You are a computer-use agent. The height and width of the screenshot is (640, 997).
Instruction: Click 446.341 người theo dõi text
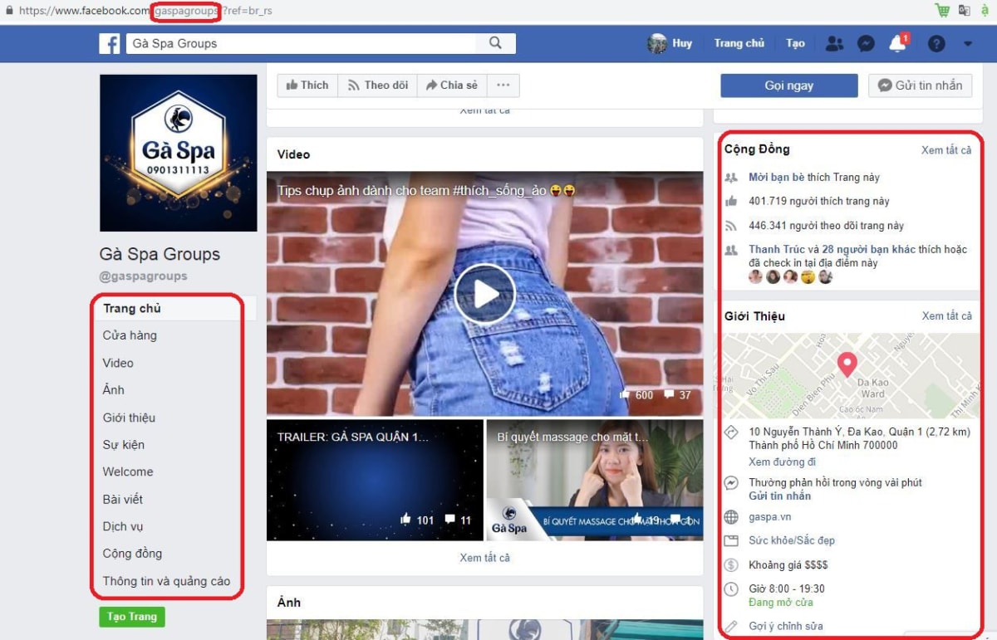pos(826,225)
